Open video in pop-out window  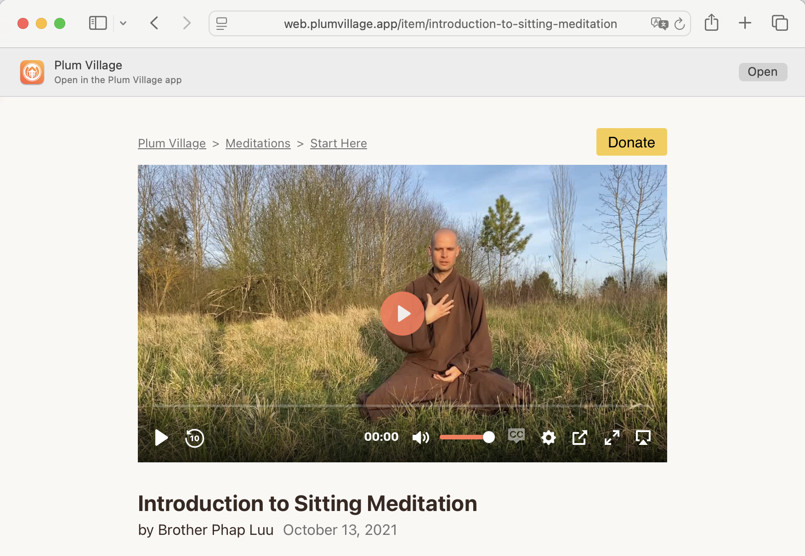click(x=580, y=438)
